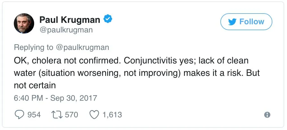Click the Paul Krugman display name

click(69, 20)
